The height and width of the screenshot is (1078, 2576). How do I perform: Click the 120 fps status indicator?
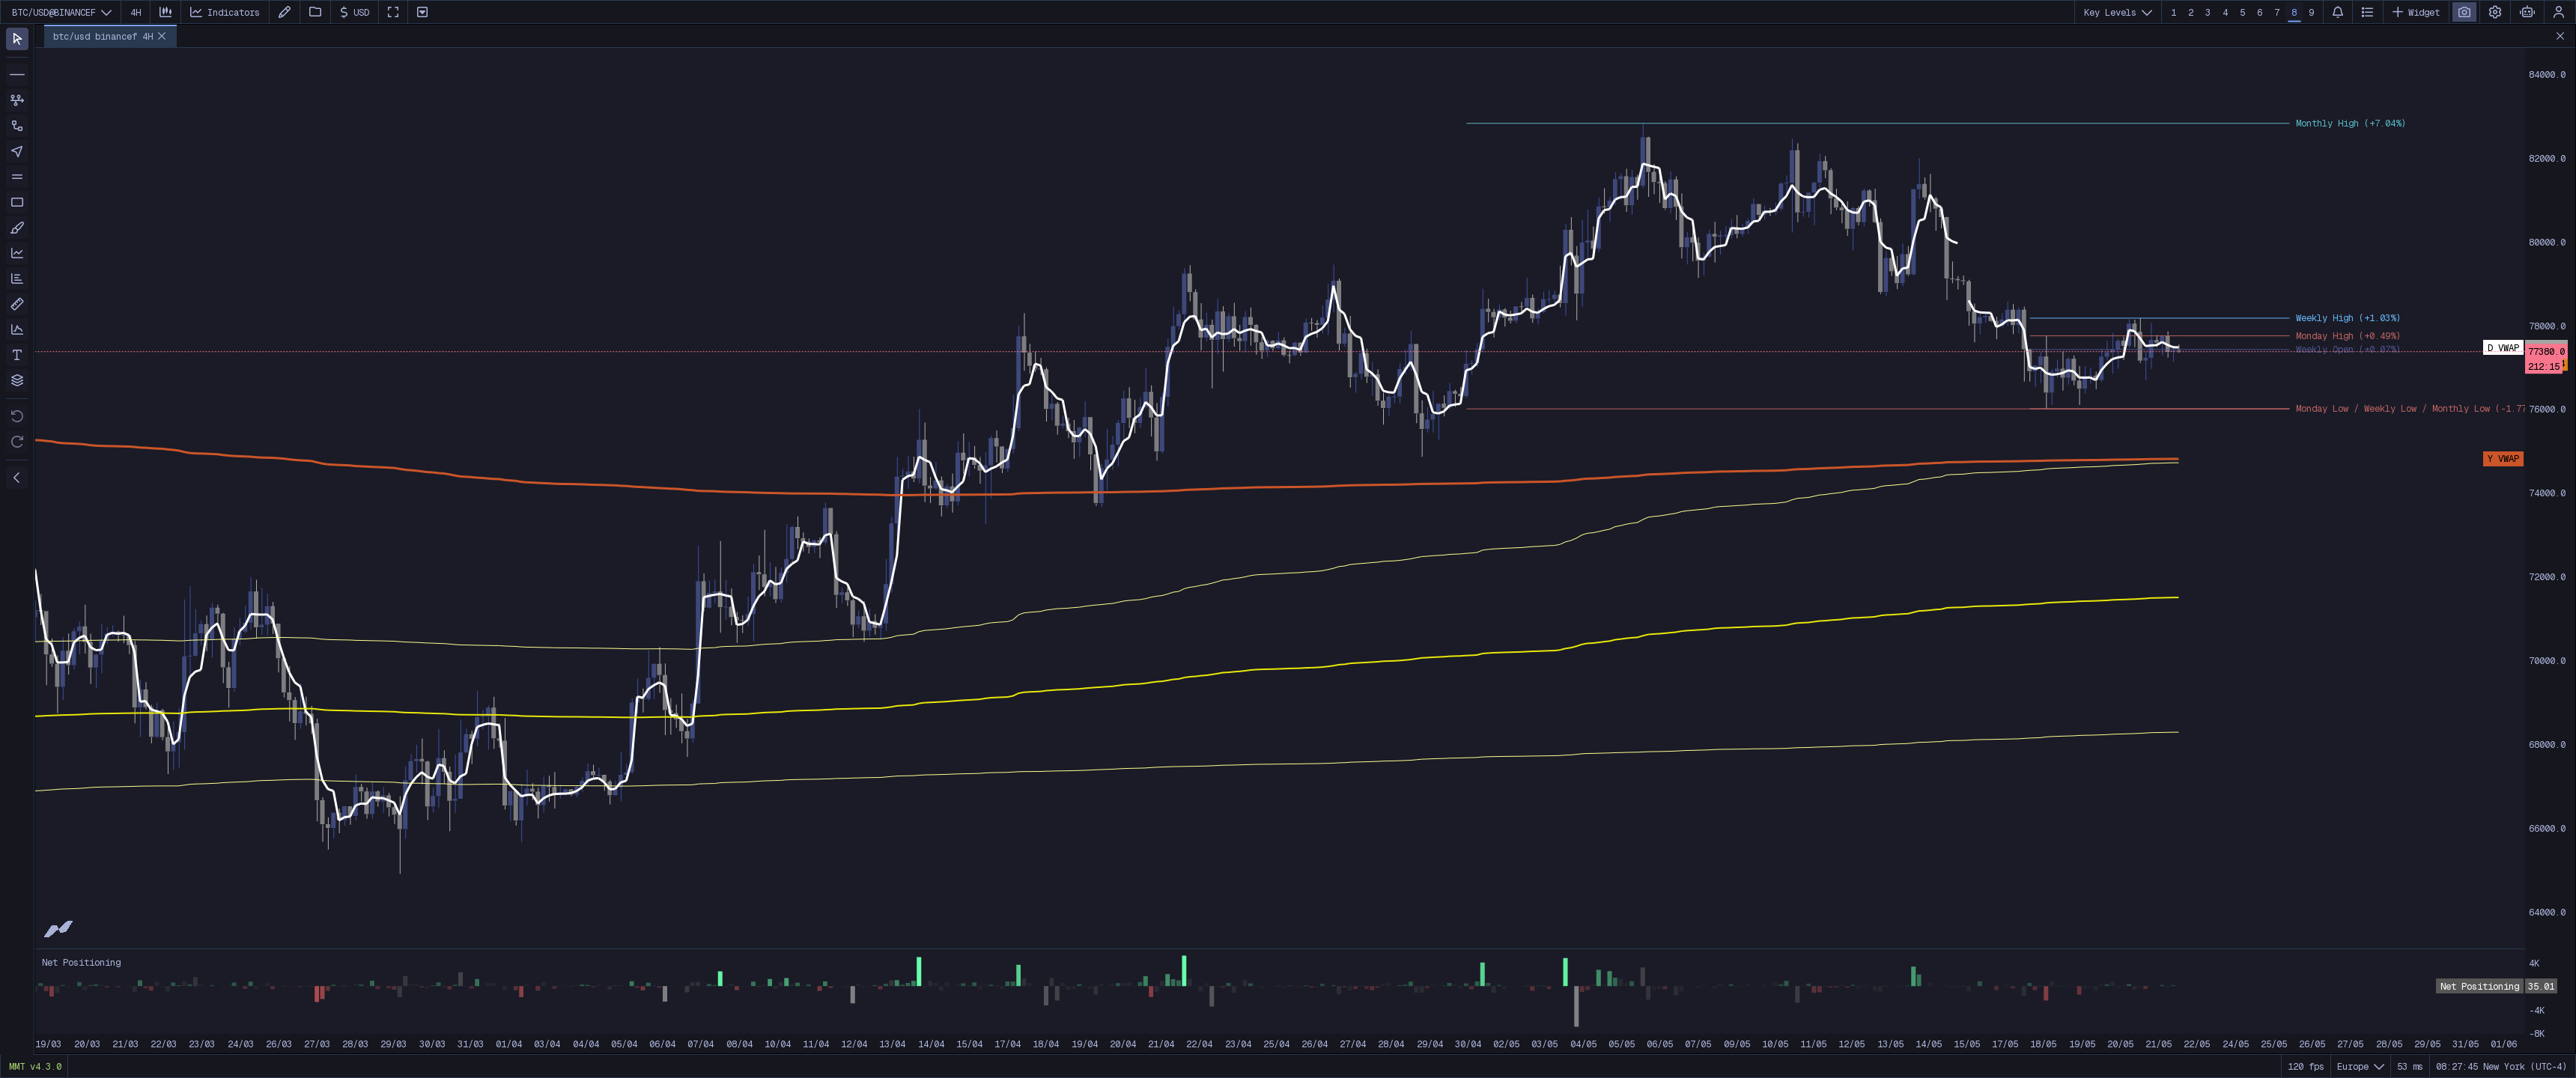2305,1066
